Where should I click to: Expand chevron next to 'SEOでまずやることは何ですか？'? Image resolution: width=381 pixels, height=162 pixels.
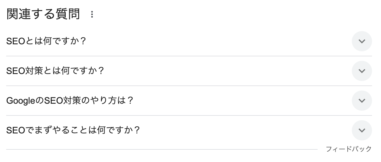[x=362, y=130]
